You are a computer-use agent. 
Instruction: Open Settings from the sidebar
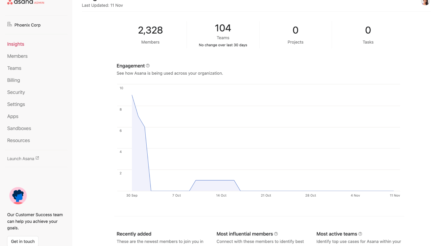pos(16,104)
